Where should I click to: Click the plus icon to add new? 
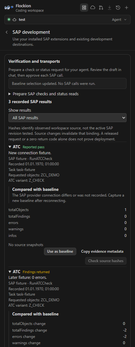click(127, 8)
